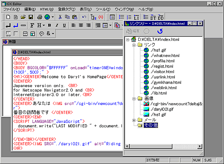Click the insert table icon
Screen dimensions: 224x164
click(x=25, y=34)
